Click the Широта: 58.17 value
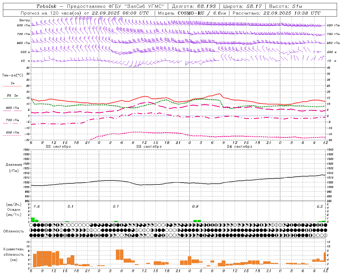 point(242,6)
